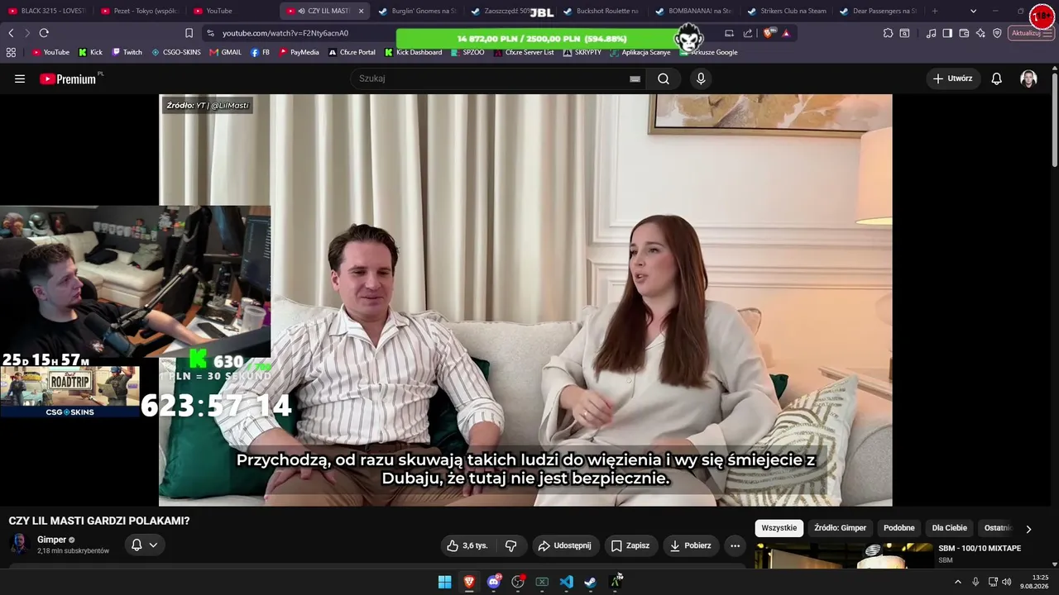Open Brave Leo AI sparkle icon
1059x595 pixels.
(980, 33)
